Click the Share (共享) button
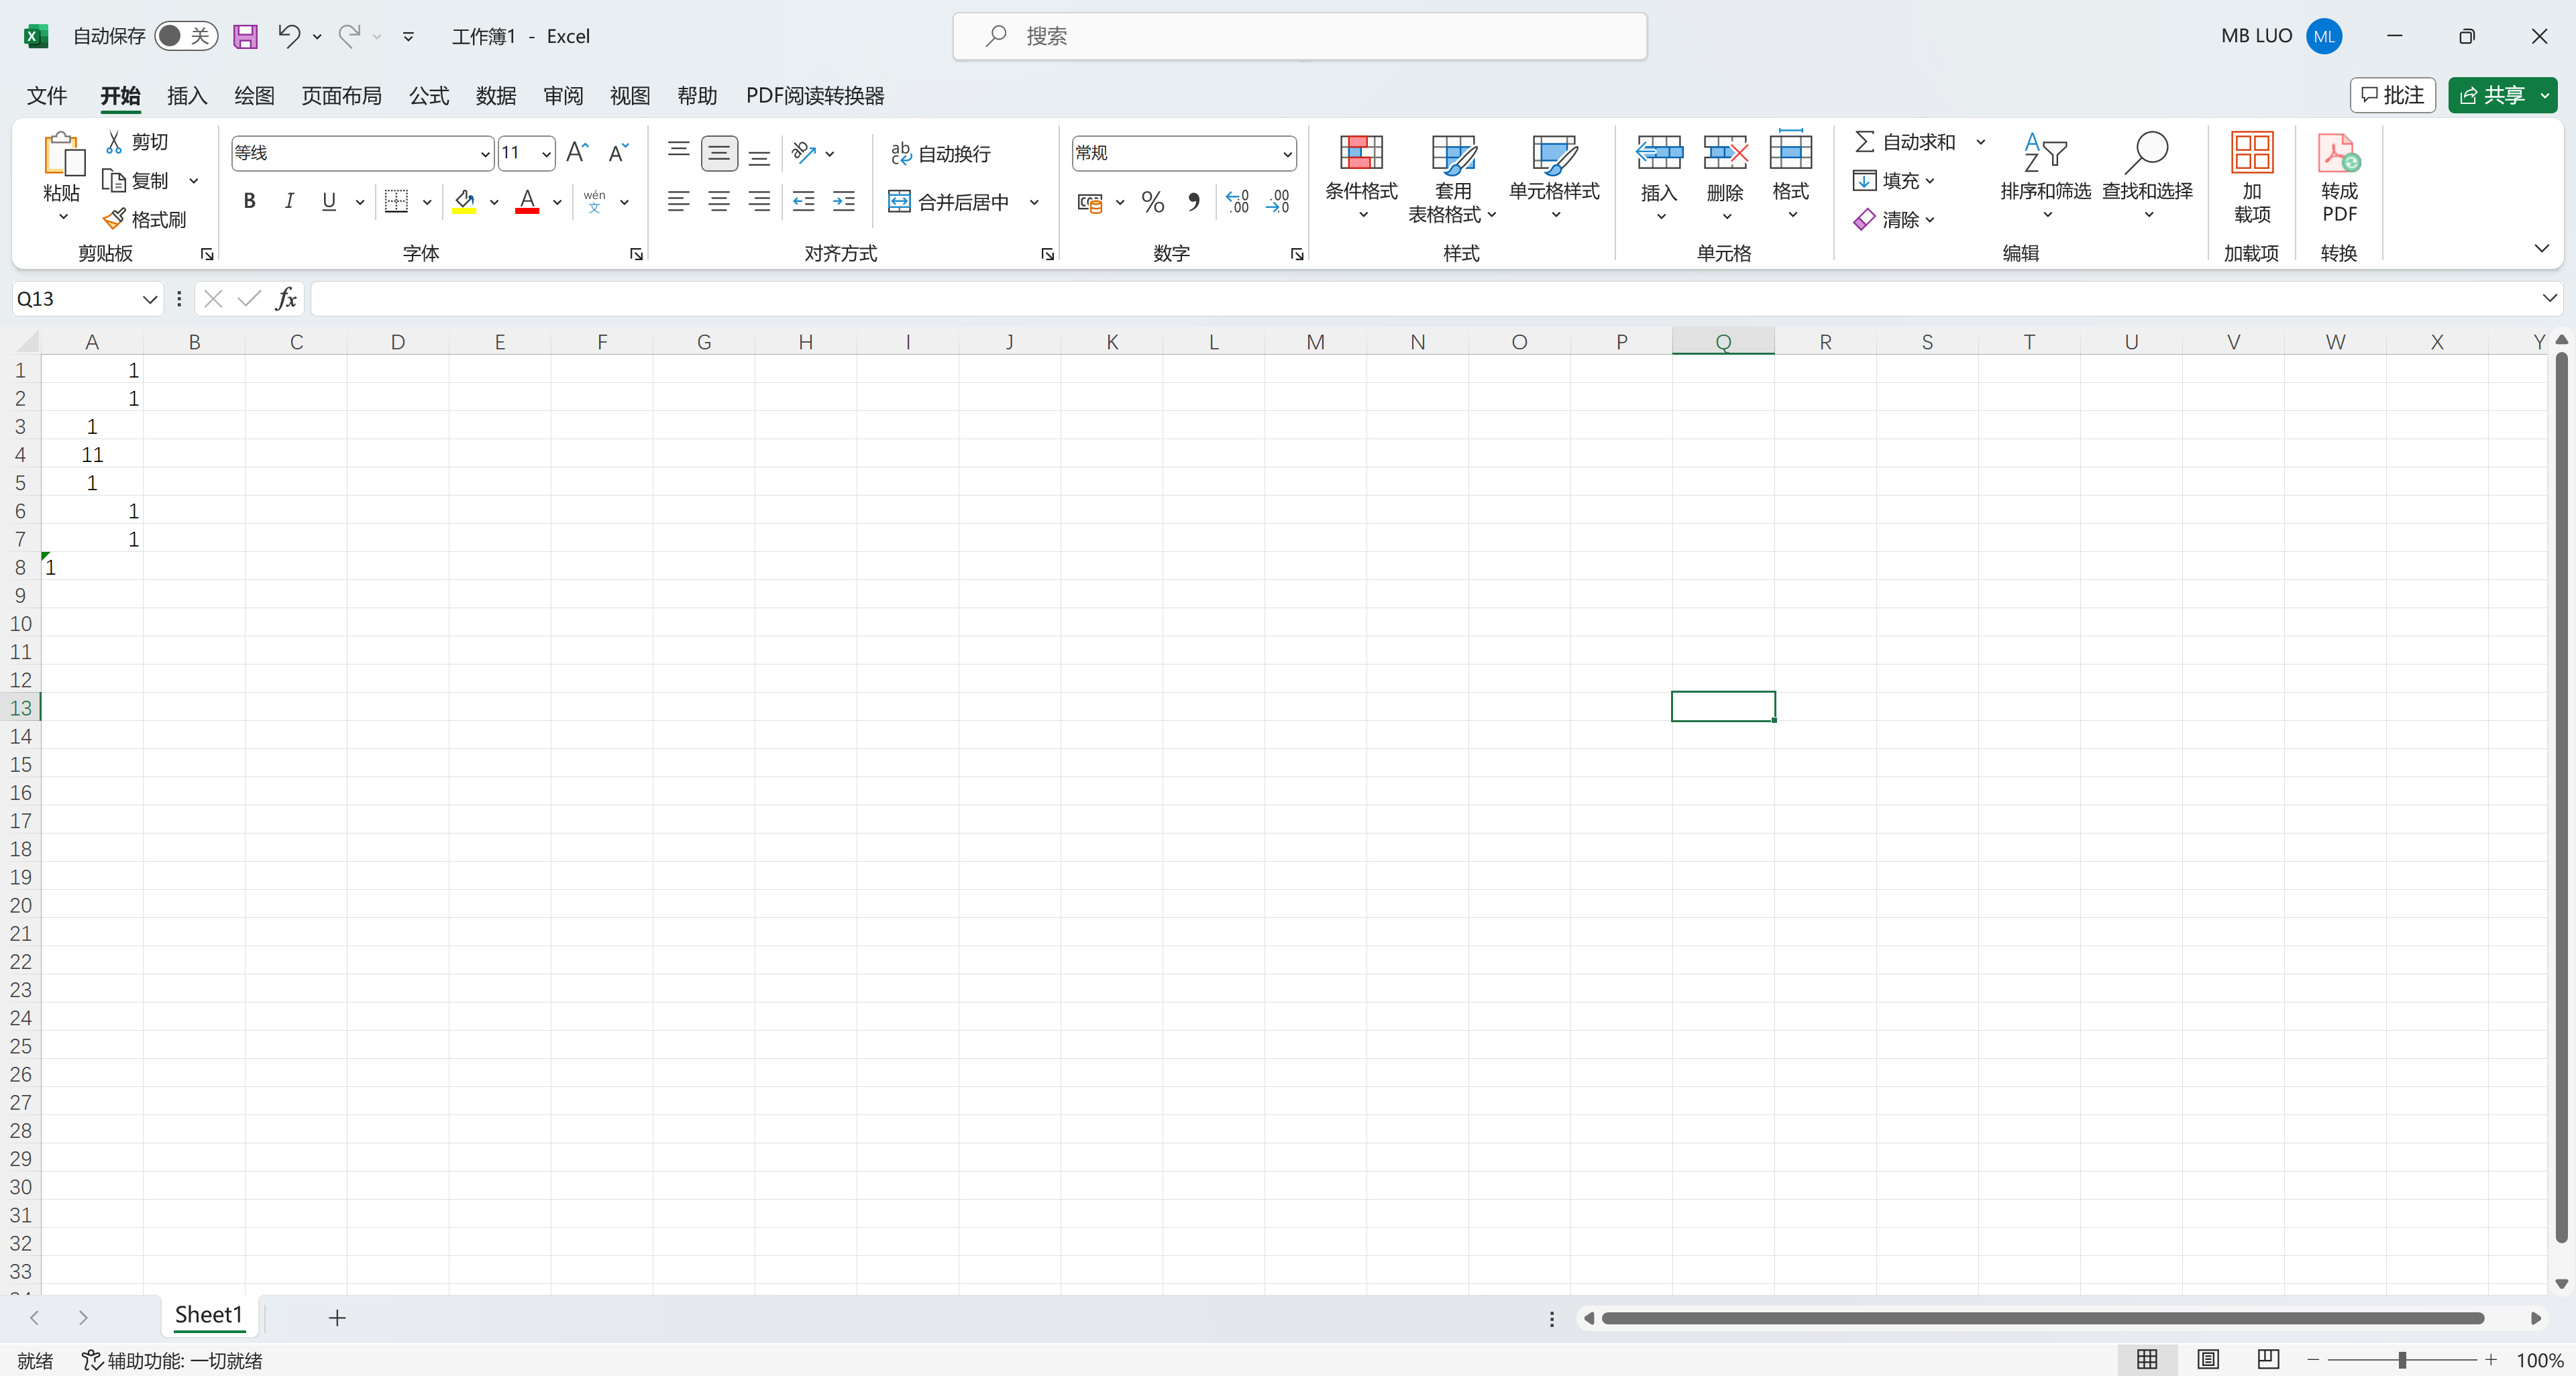2576x1376 pixels. [2492, 96]
